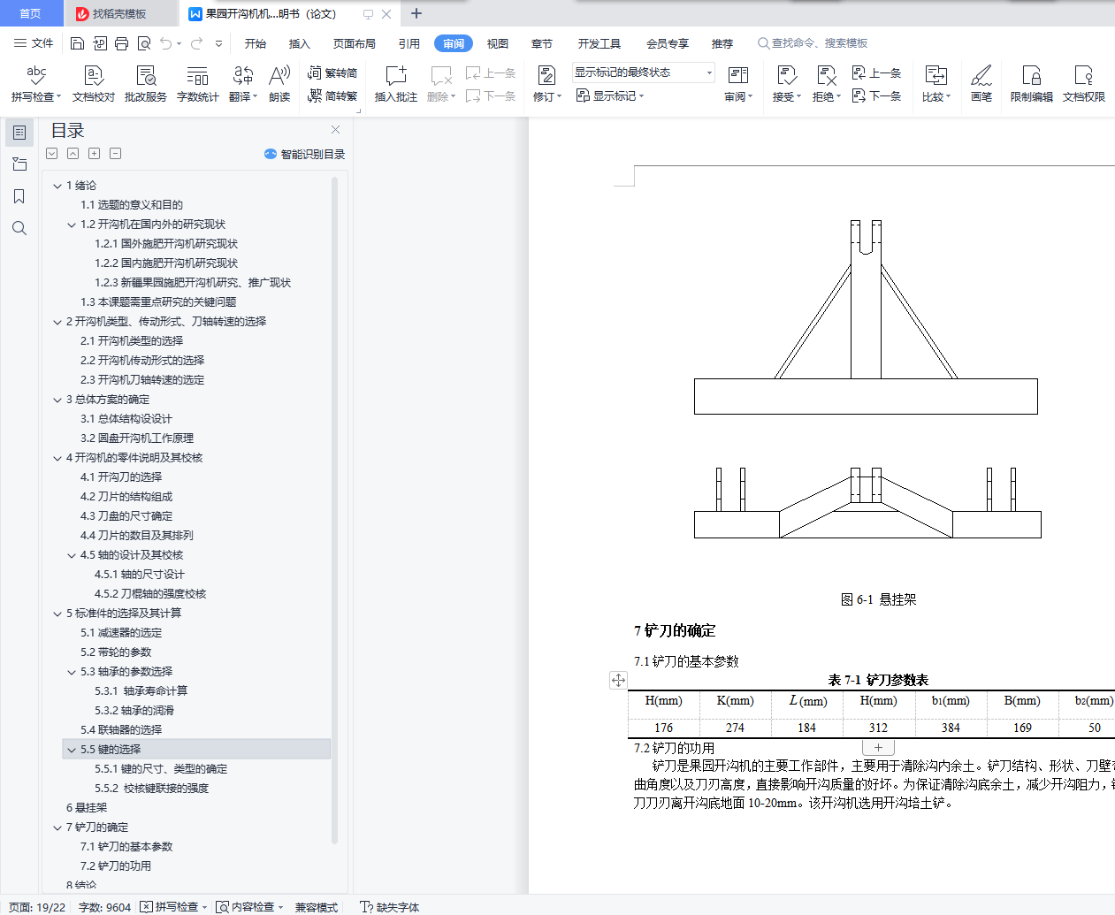Convert text to traditional Chinese (繁转简)
This screenshot has height=915, width=1115.
pyautogui.click(x=332, y=73)
